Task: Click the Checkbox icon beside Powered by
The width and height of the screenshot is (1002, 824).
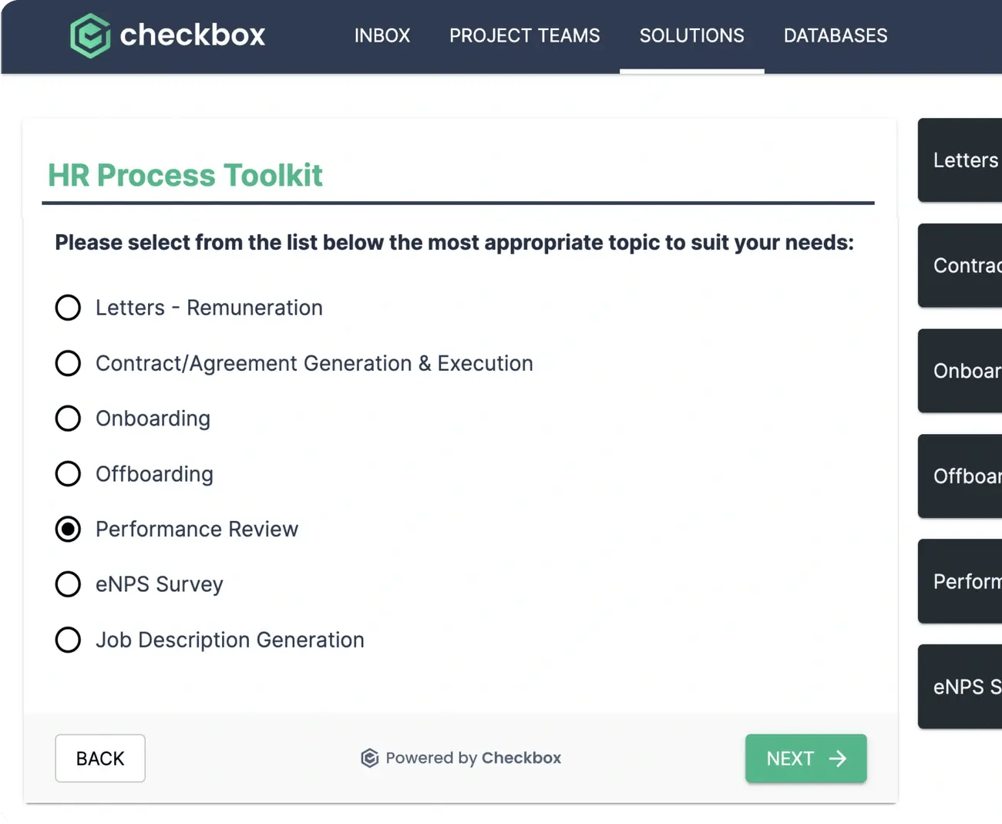Action: [x=371, y=758]
